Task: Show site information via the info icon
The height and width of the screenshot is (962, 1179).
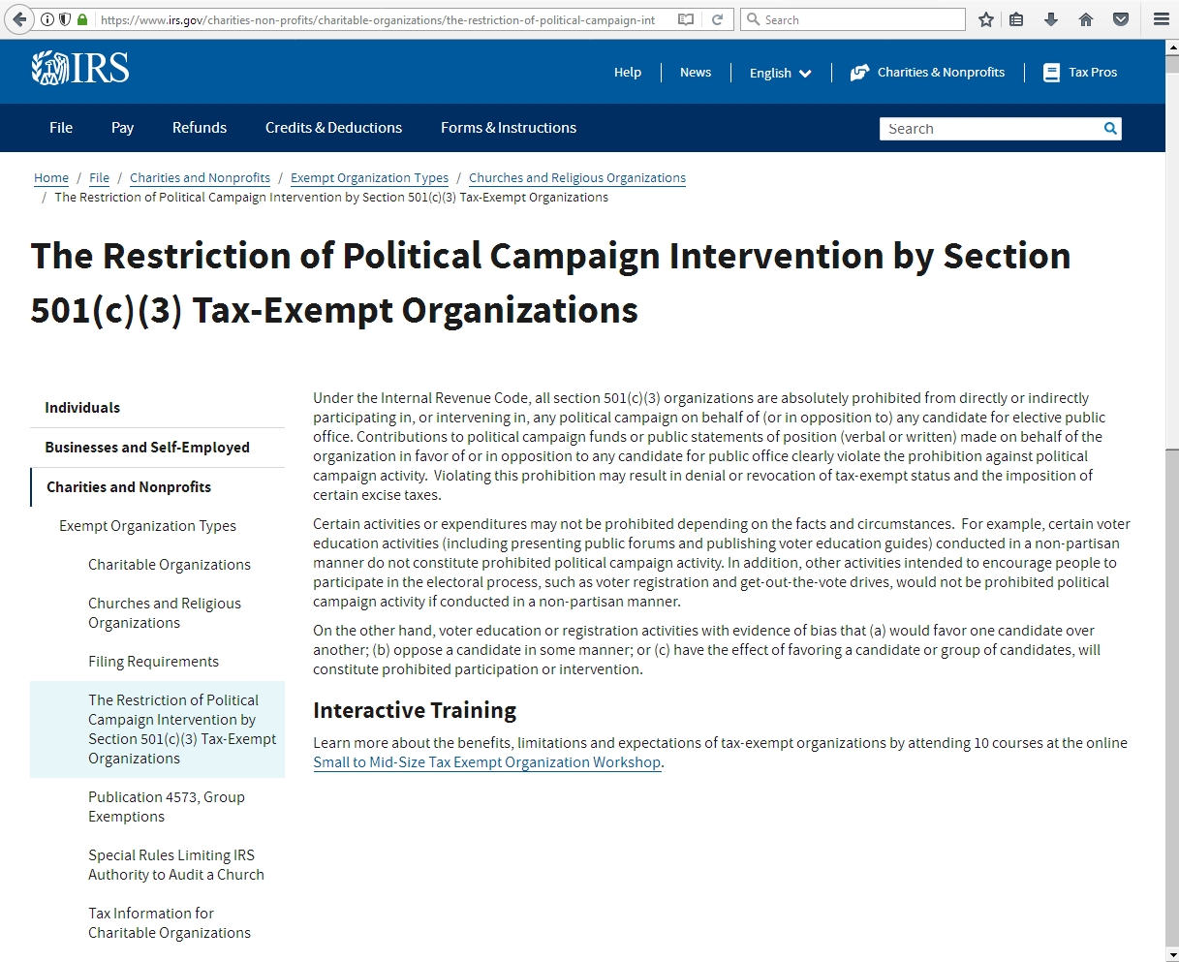Action: pos(47,19)
